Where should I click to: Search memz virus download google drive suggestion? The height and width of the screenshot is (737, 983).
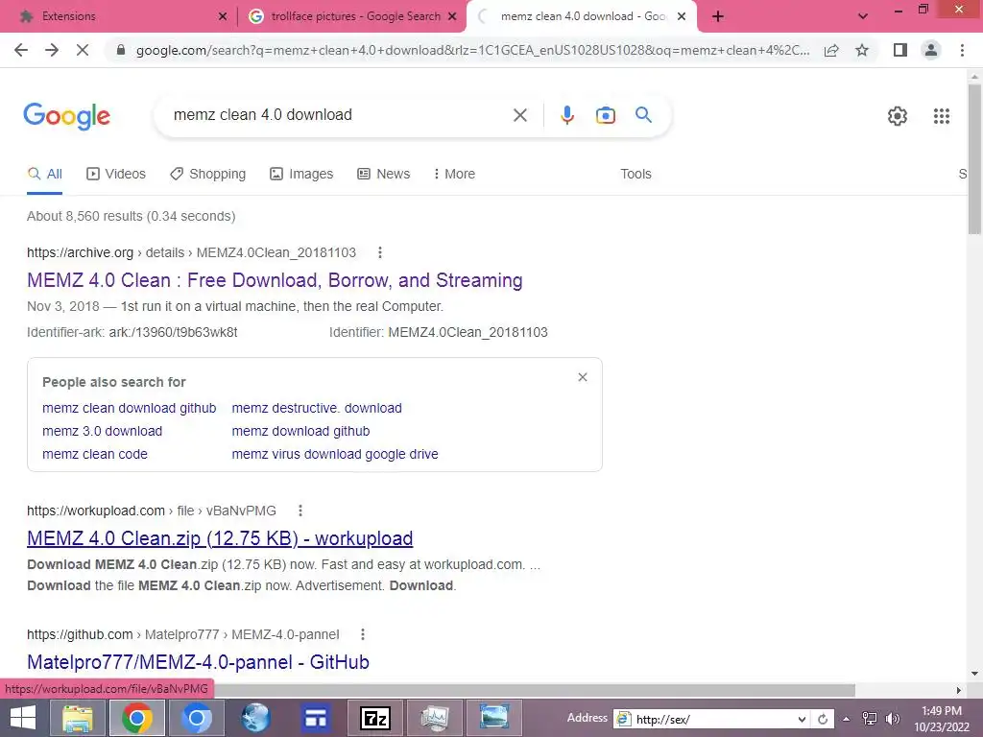(x=335, y=454)
